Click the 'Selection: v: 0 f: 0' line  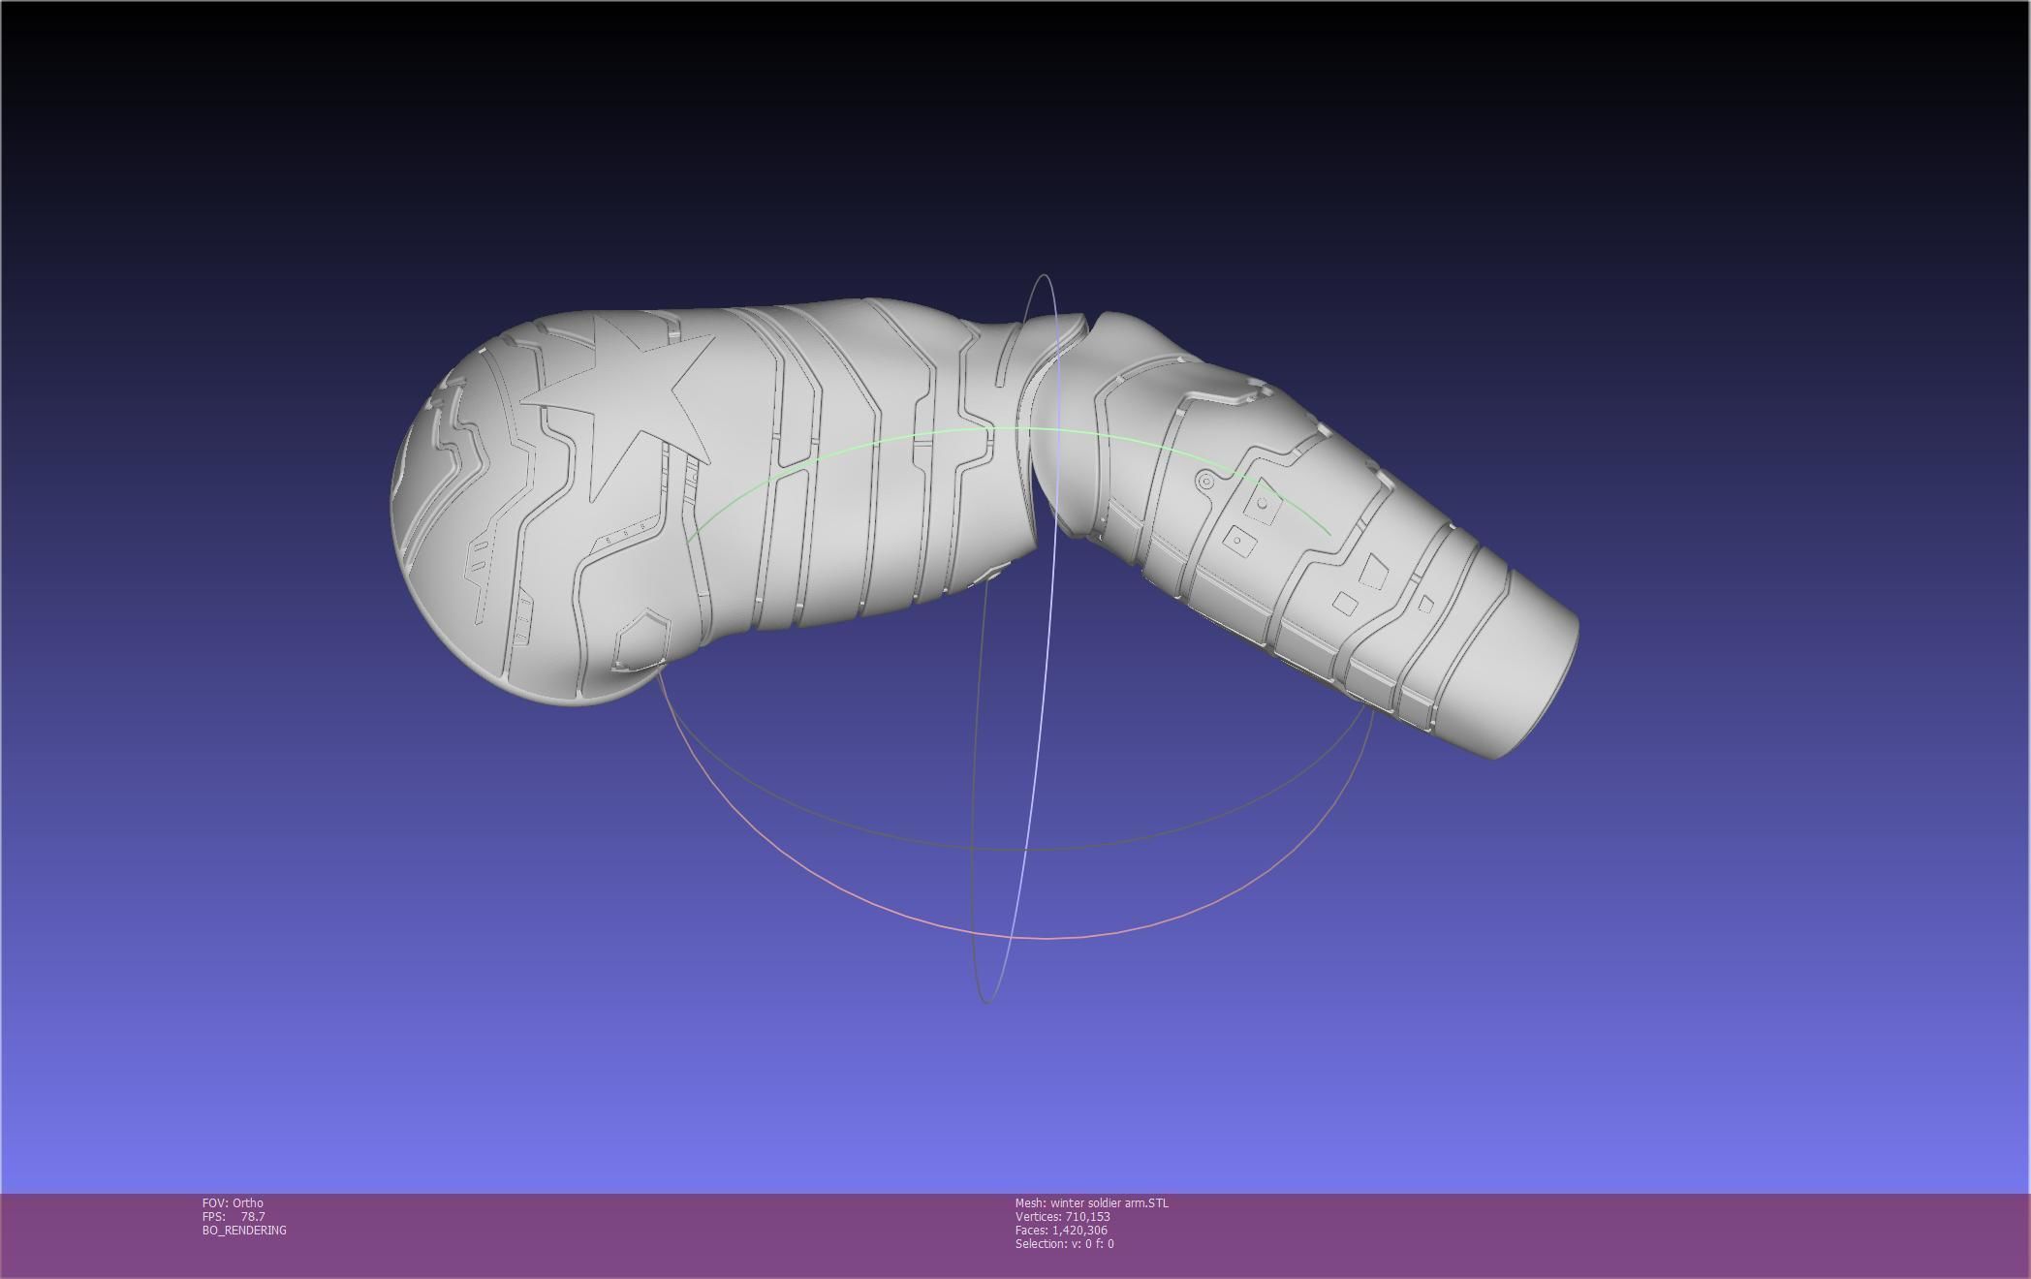point(1065,1243)
